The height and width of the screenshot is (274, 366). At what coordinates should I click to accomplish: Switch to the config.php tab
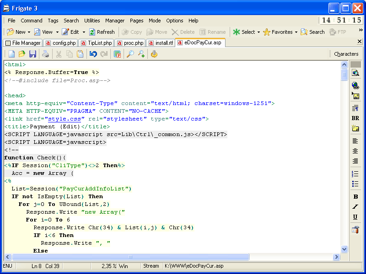pos(61,43)
